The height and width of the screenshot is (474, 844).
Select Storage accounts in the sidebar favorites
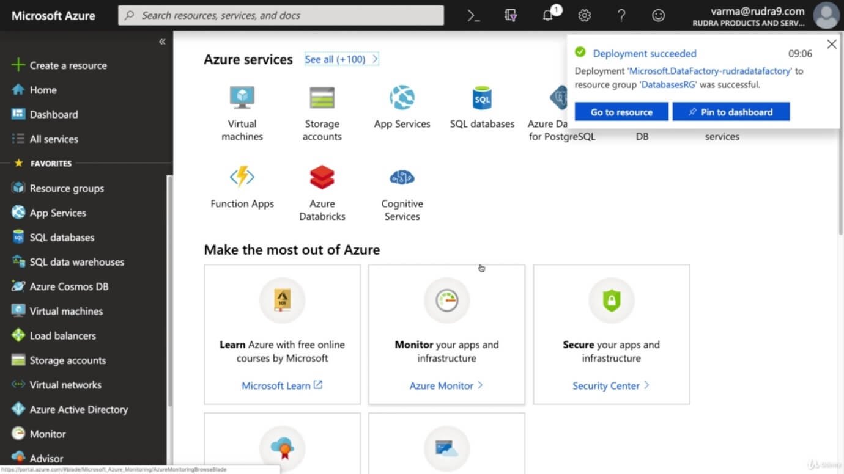coord(59,360)
